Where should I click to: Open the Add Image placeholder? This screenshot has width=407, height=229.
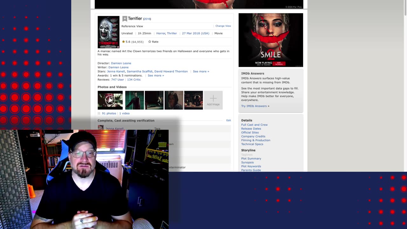click(213, 100)
